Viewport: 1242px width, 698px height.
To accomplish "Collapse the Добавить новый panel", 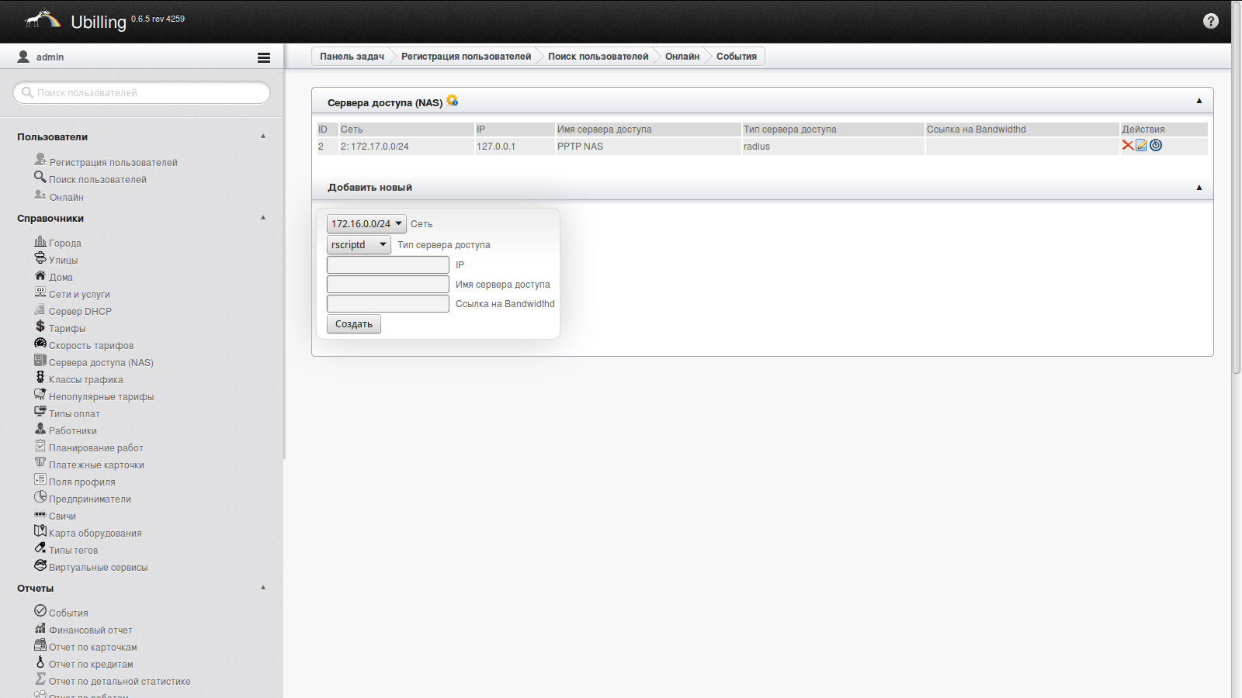I will [1199, 188].
